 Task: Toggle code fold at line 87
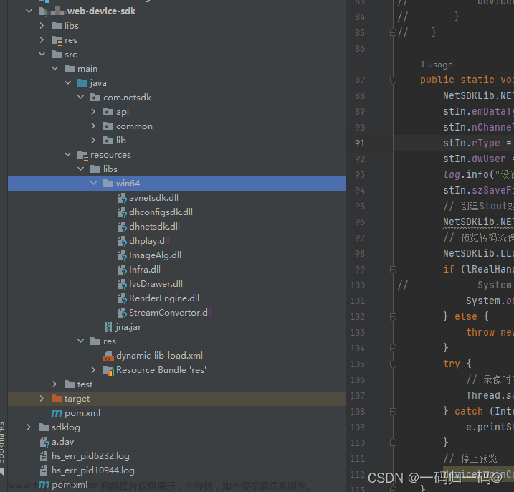394,80
